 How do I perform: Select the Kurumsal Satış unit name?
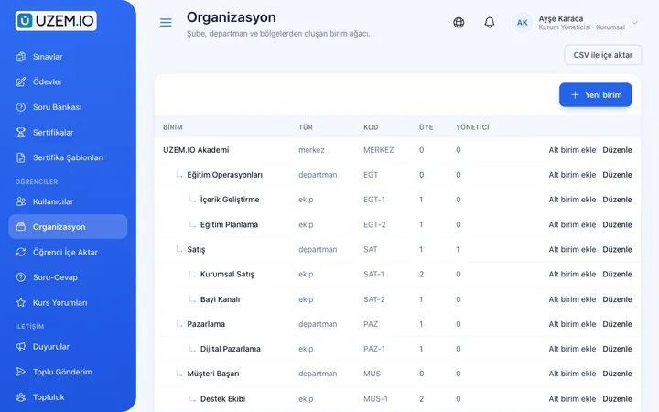(227, 275)
